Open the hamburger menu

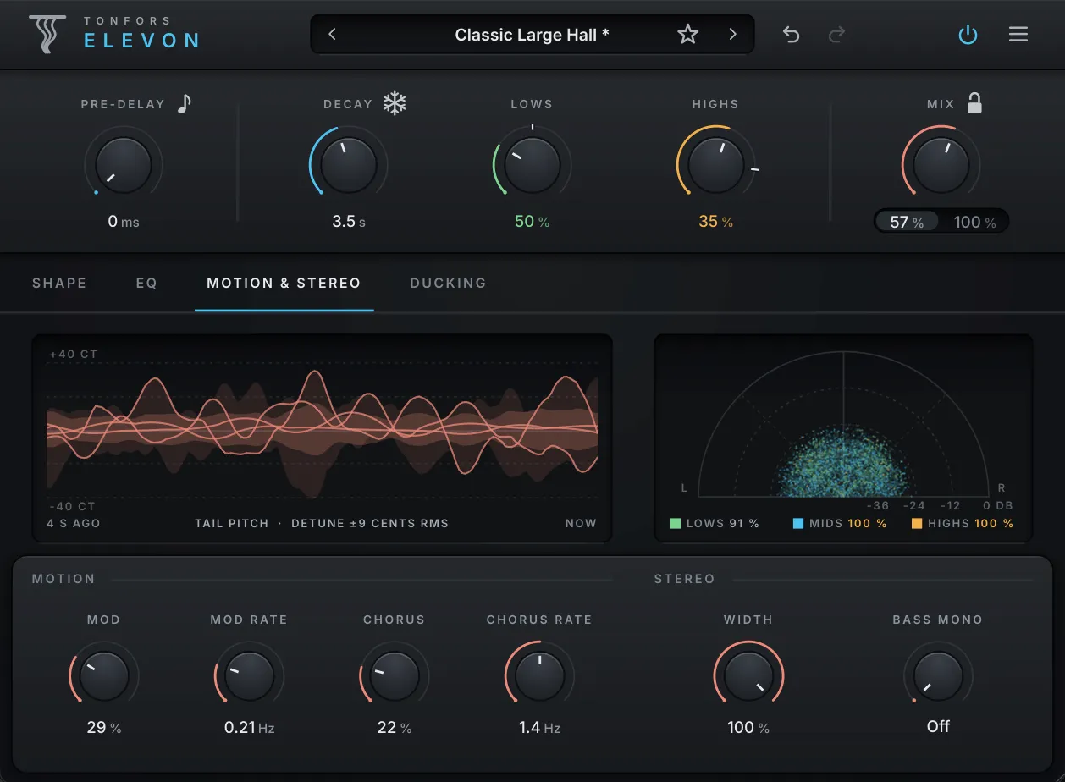(x=1018, y=35)
